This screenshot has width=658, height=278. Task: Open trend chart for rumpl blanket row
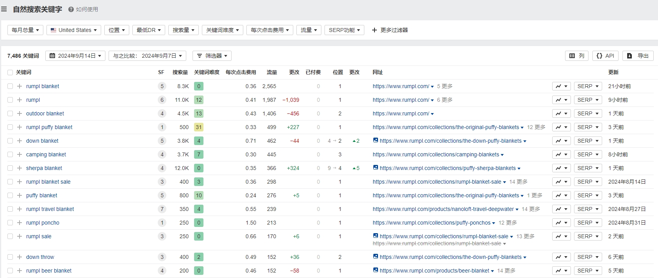pos(562,86)
